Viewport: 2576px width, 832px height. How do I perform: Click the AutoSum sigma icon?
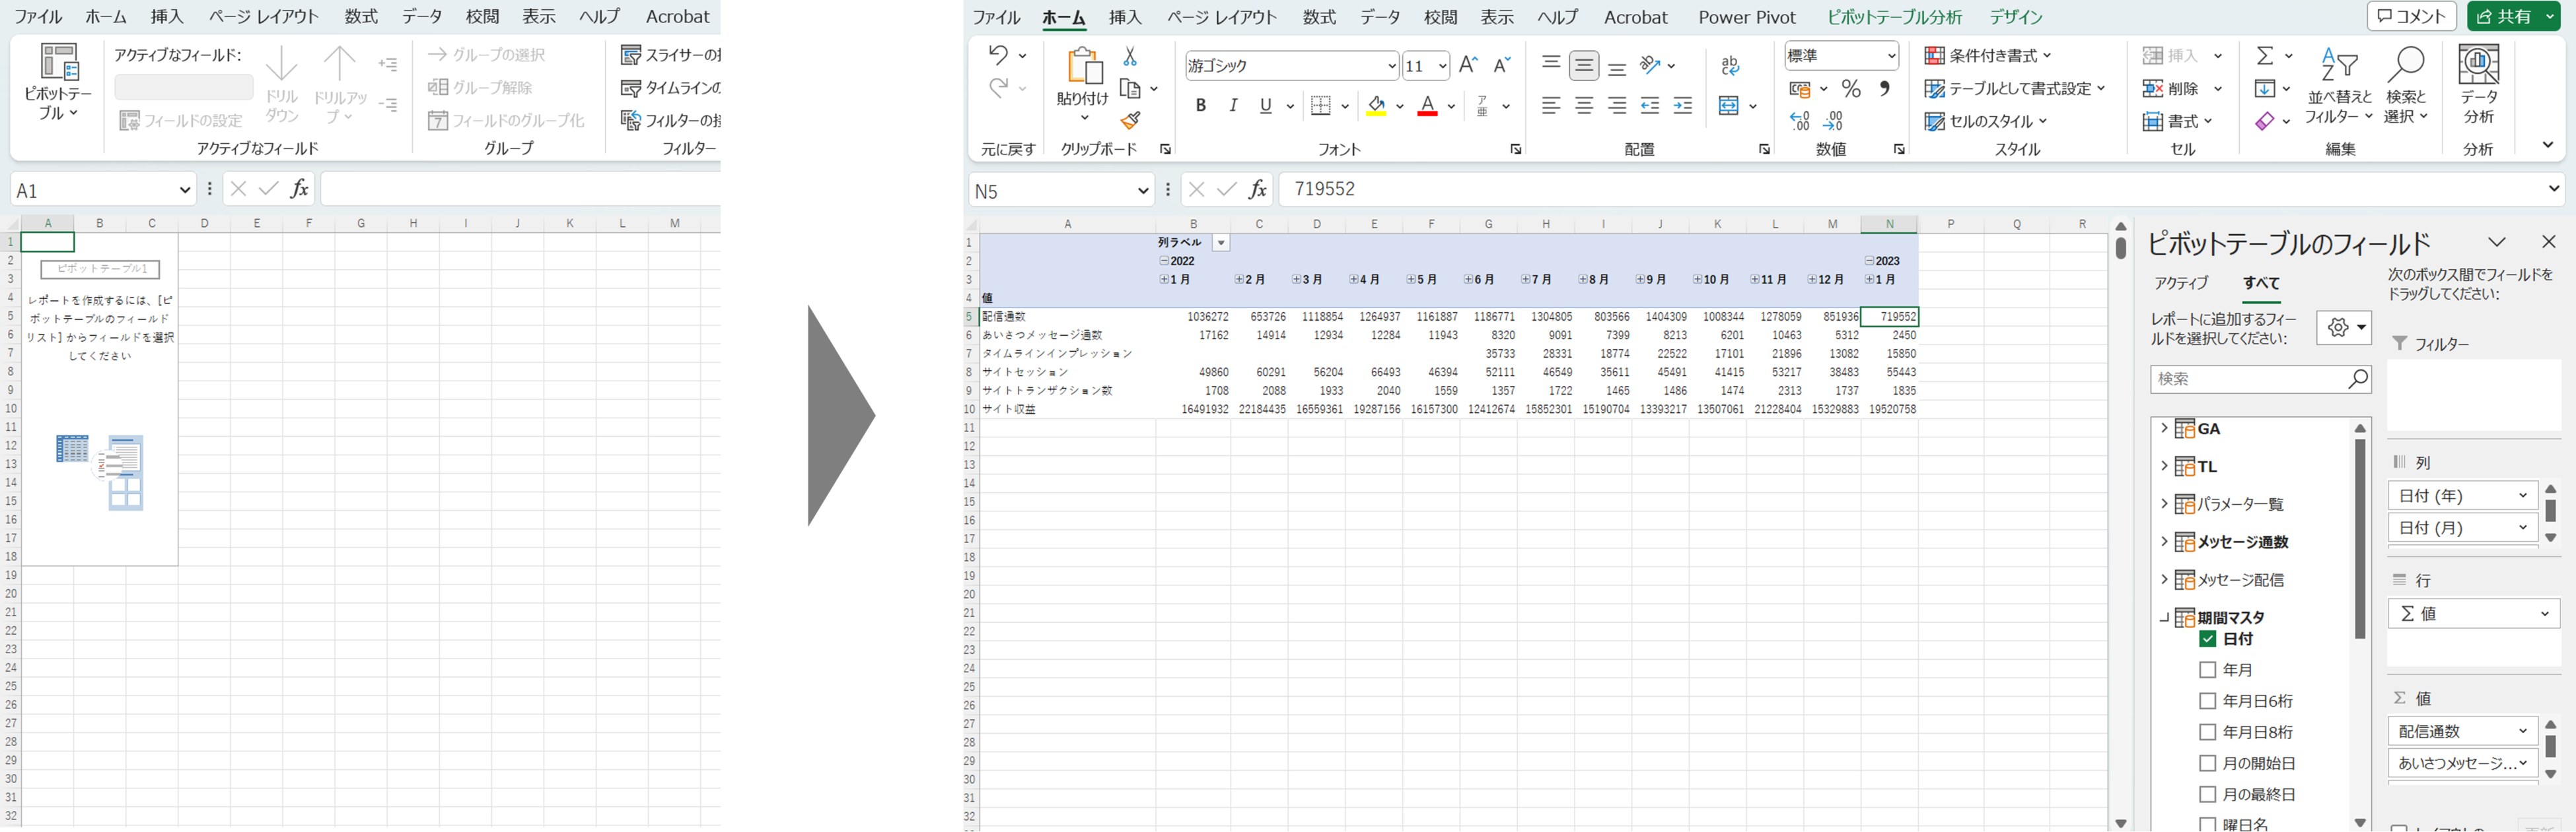click(x=2265, y=56)
